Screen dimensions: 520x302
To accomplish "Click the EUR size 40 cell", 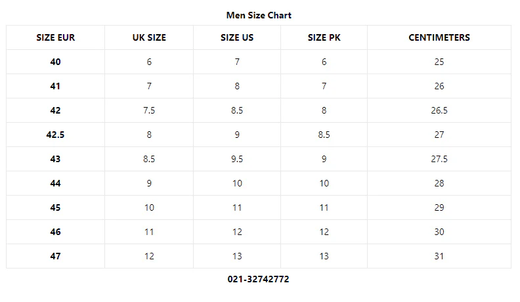I will point(56,62).
